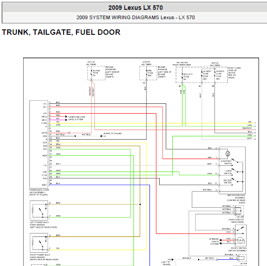The width and height of the screenshot is (267, 266).
Task: Click the "(RIGHT "D" PILLAR)" label beside L2
Action: tap(113, 133)
